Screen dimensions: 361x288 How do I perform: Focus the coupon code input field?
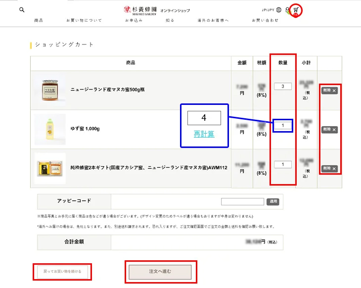pyautogui.click(x=242, y=201)
